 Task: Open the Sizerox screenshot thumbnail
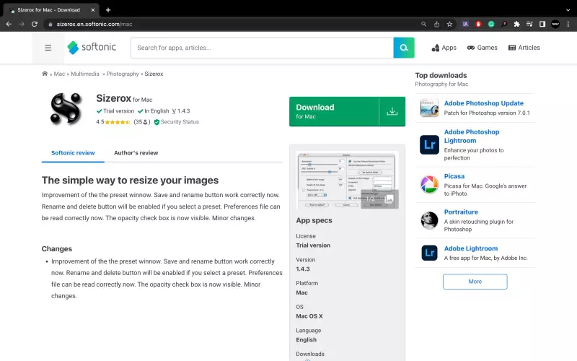point(347,180)
